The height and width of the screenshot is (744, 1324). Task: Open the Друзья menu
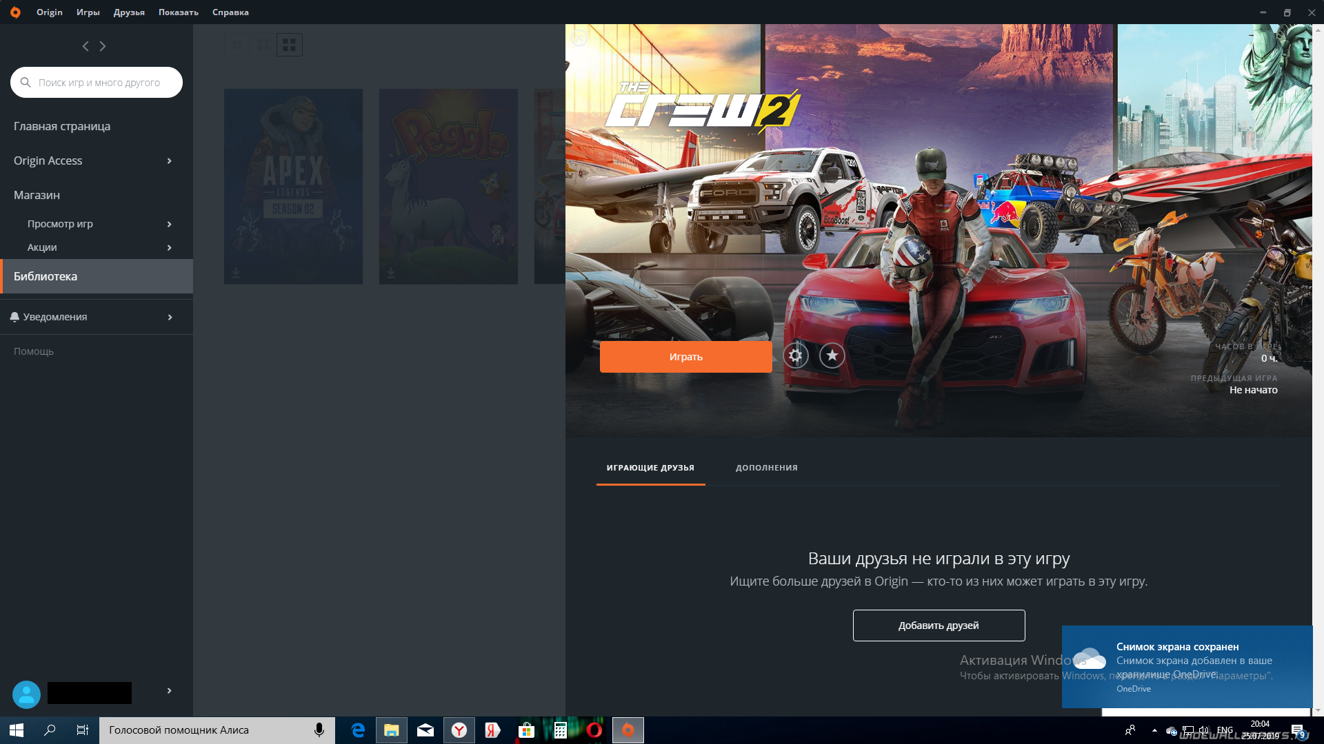click(x=129, y=12)
